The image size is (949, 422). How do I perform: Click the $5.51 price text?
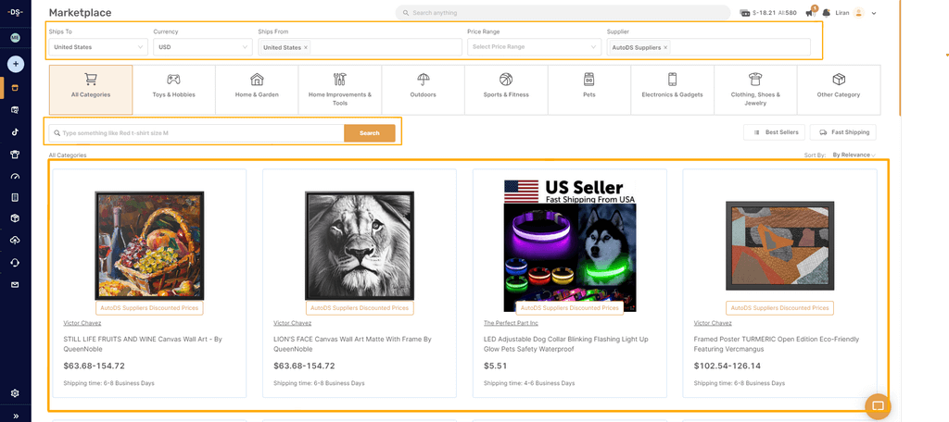(495, 366)
